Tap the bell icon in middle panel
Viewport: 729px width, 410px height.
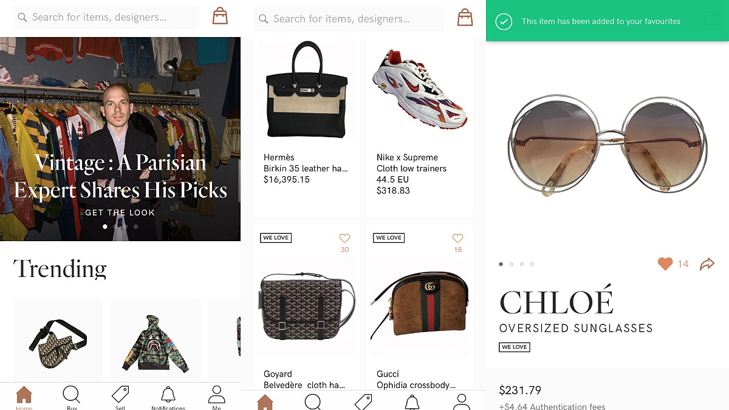(x=412, y=401)
